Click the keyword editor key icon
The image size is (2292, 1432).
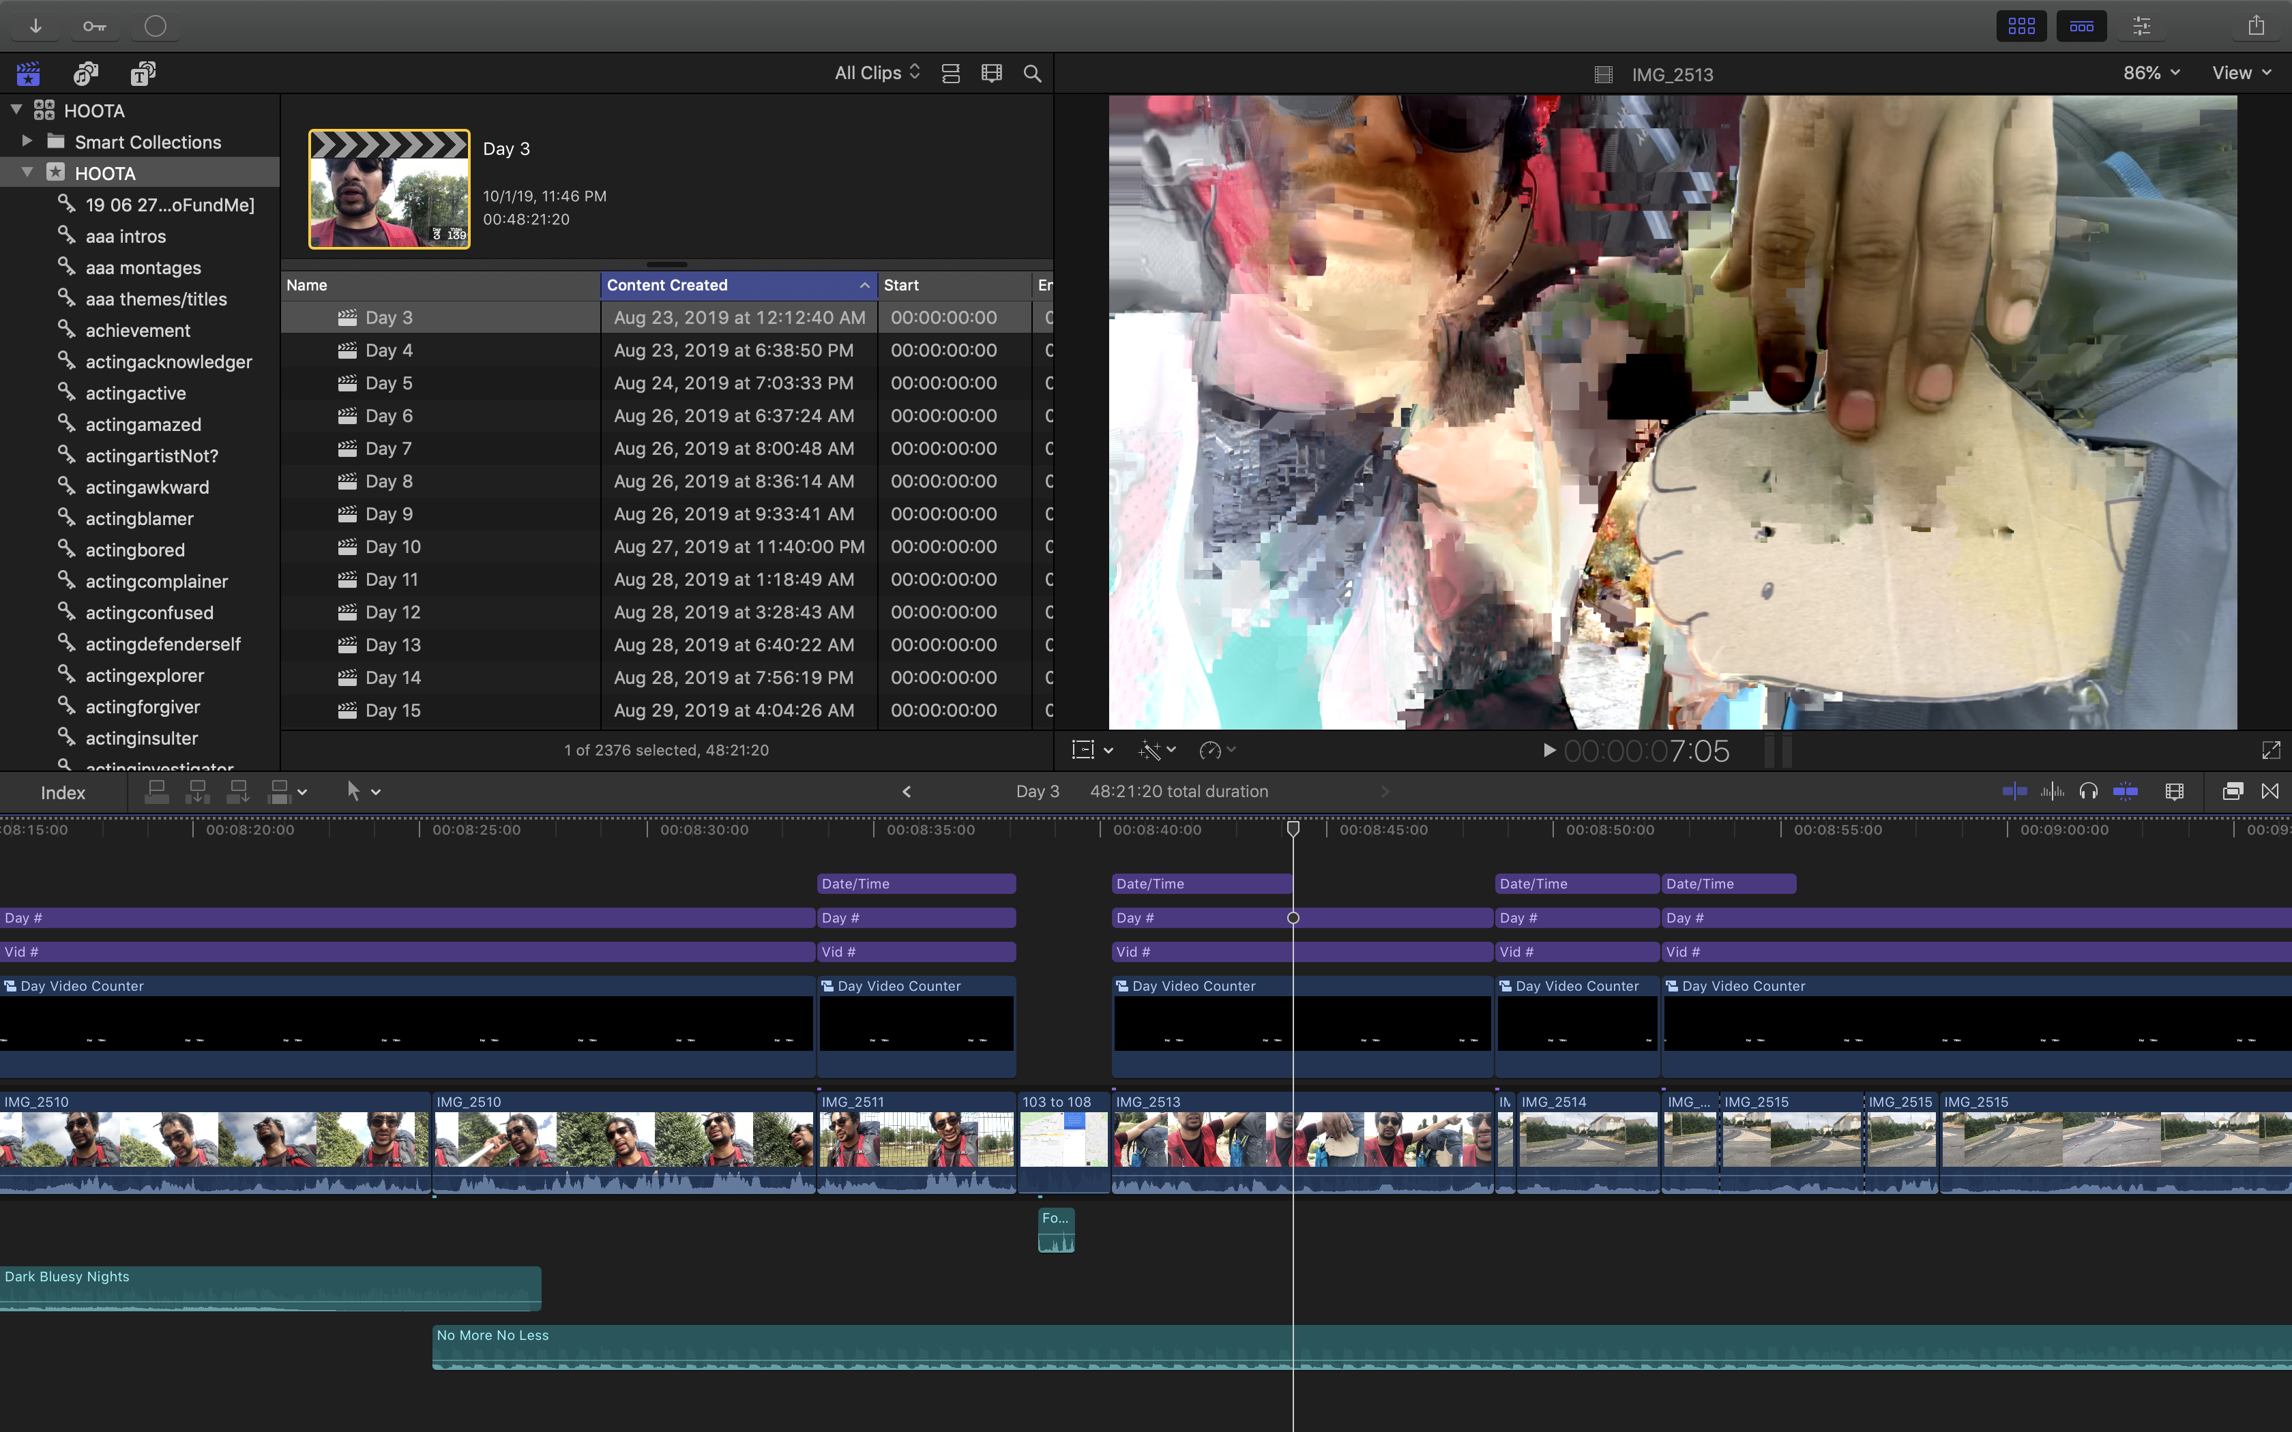[x=93, y=26]
